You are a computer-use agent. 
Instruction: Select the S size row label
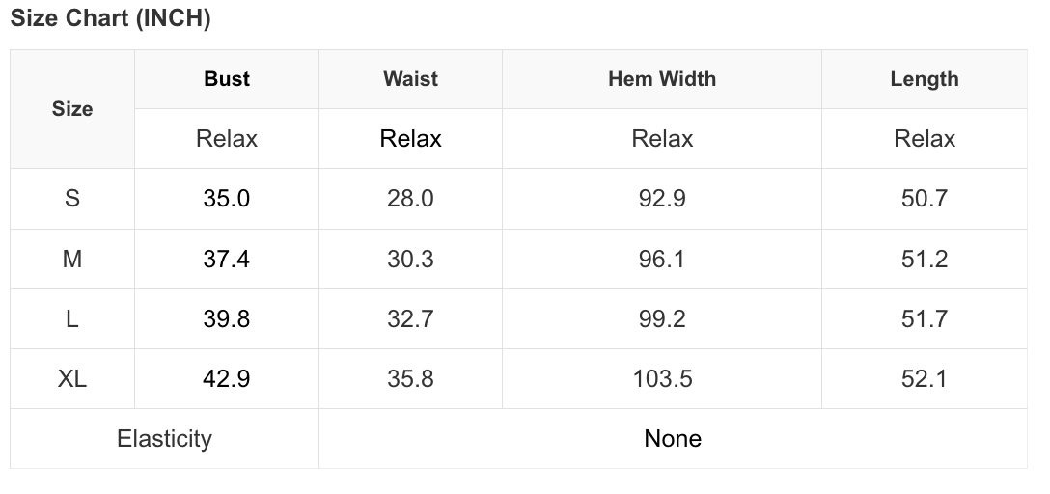pyautogui.click(x=72, y=198)
